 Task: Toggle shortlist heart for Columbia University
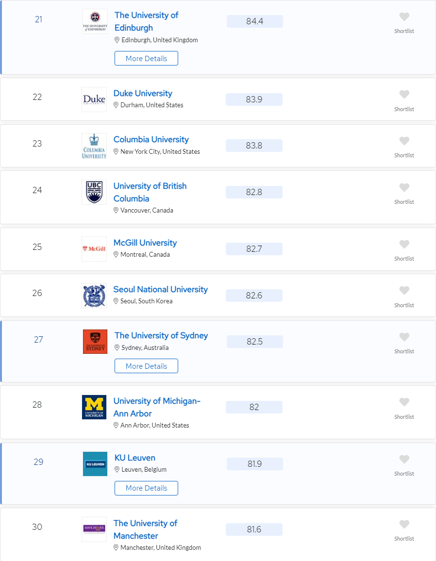(404, 141)
